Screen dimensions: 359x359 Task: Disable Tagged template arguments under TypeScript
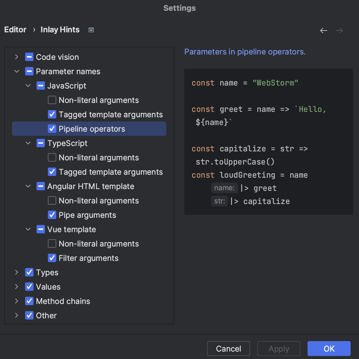[x=52, y=172]
